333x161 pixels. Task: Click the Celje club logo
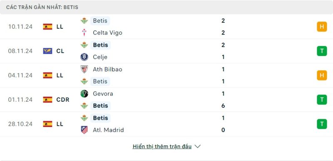84,57
